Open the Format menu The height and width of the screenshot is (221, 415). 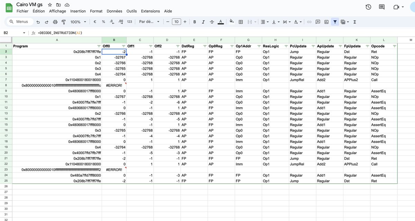(x=96, y=11)
